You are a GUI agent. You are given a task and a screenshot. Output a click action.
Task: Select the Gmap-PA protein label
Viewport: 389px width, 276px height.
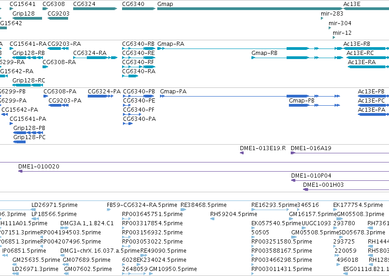pyautogui.click(x=173, y=92)
